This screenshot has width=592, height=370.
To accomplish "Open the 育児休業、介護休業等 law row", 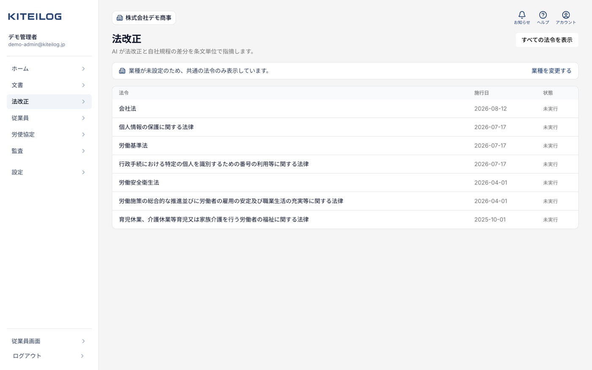I will pyautogui.click(x=345, y=219).
